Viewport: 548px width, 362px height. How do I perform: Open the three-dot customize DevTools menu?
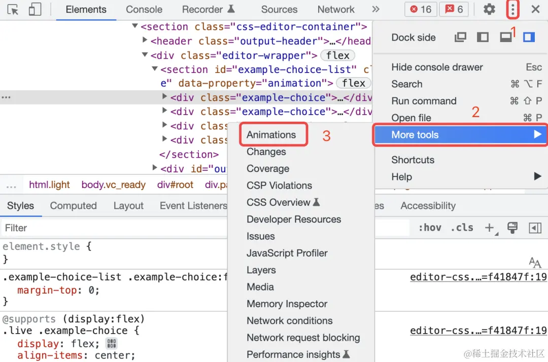pyautogui.click(x=512, y=10)
